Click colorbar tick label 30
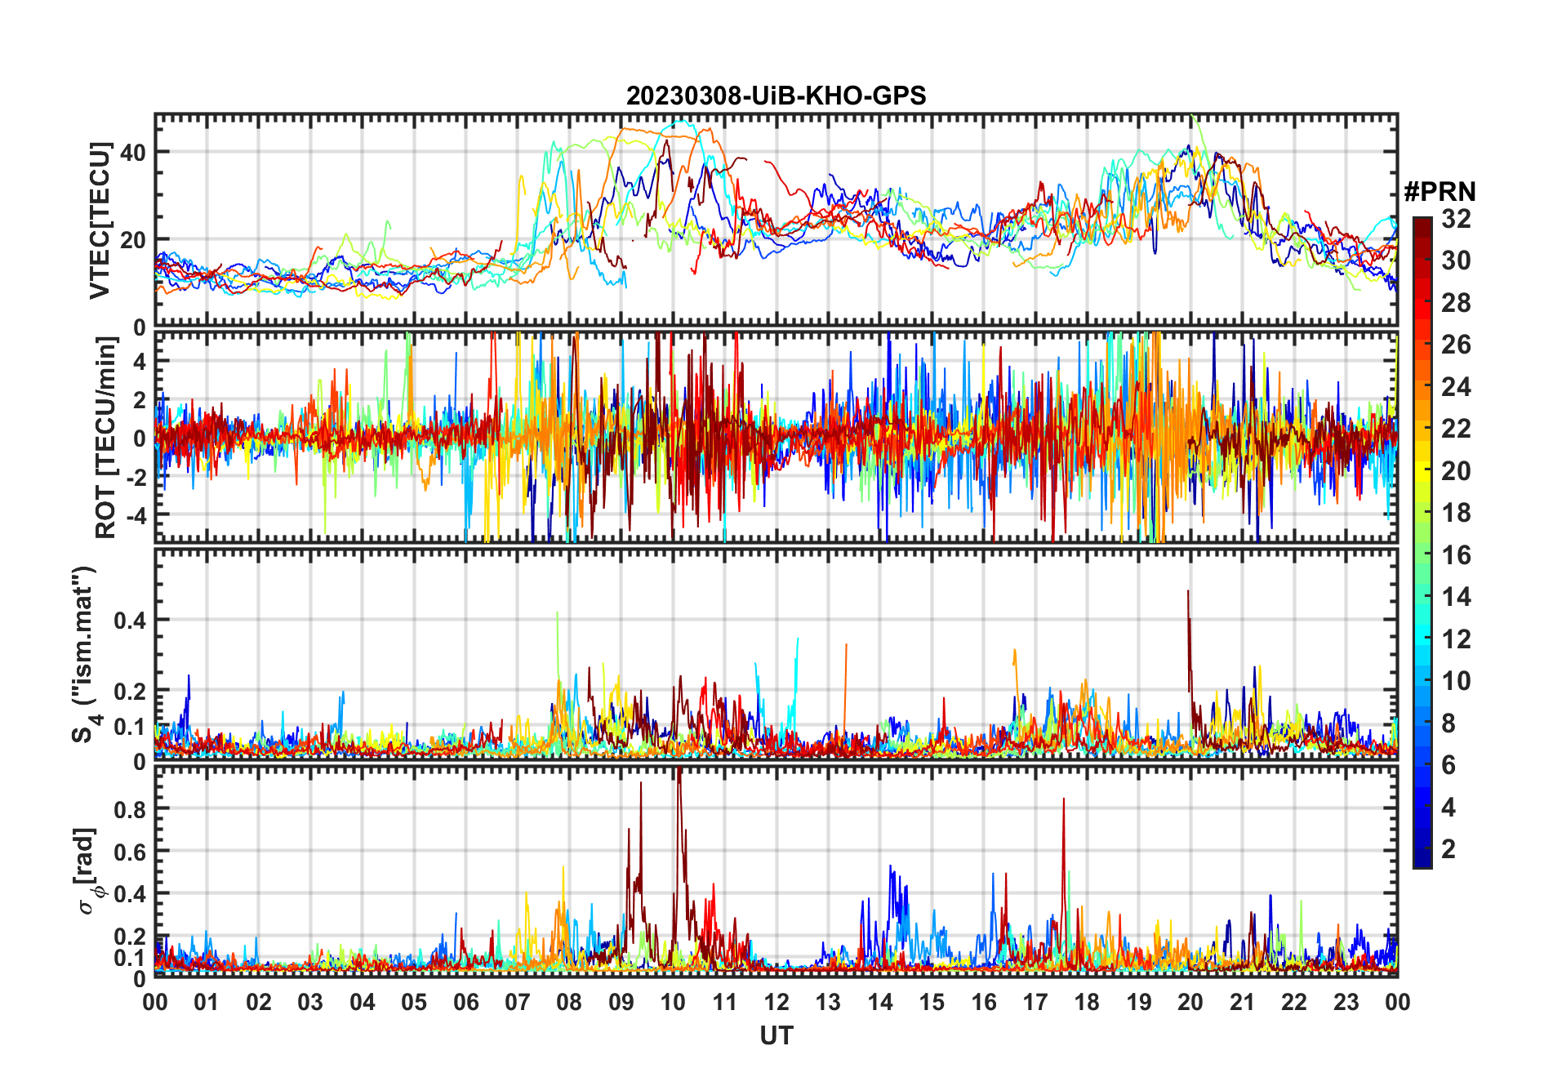 point(1456,260)
